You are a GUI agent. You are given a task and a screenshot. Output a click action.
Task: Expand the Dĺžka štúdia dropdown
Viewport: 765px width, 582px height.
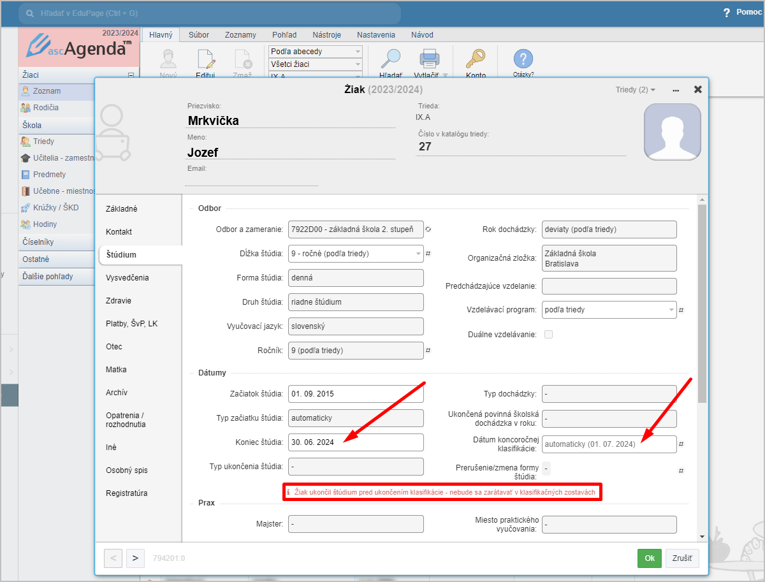(x=419, y=254)
